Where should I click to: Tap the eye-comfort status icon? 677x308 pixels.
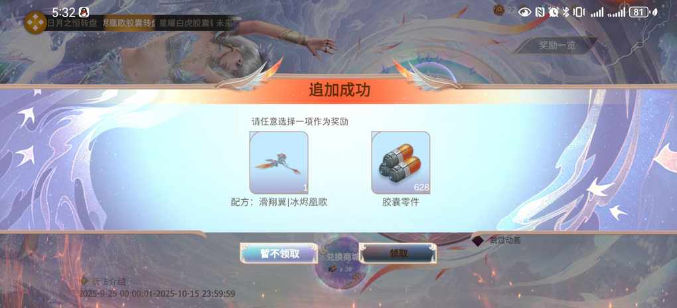coord(524,12)
